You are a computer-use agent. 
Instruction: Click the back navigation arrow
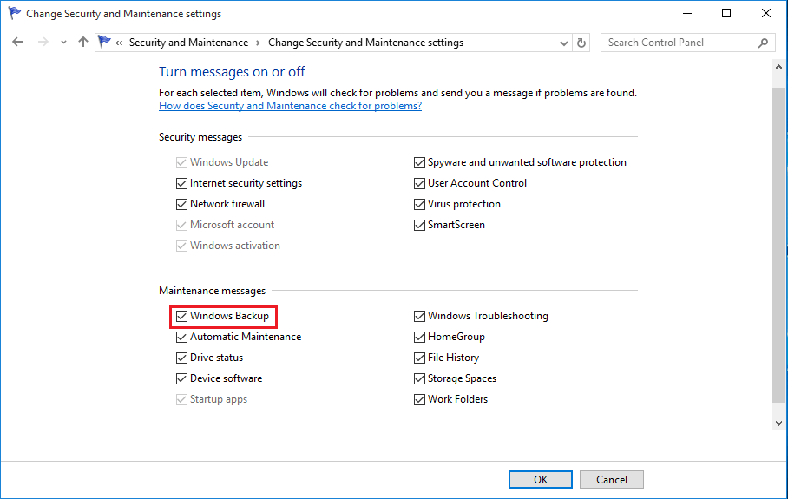tap(17, 43)
